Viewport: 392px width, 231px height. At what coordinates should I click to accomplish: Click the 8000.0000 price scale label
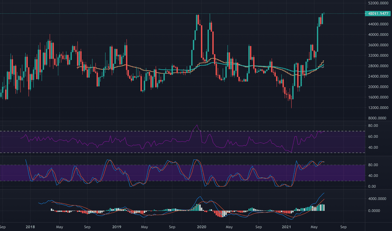pos(379,118)
